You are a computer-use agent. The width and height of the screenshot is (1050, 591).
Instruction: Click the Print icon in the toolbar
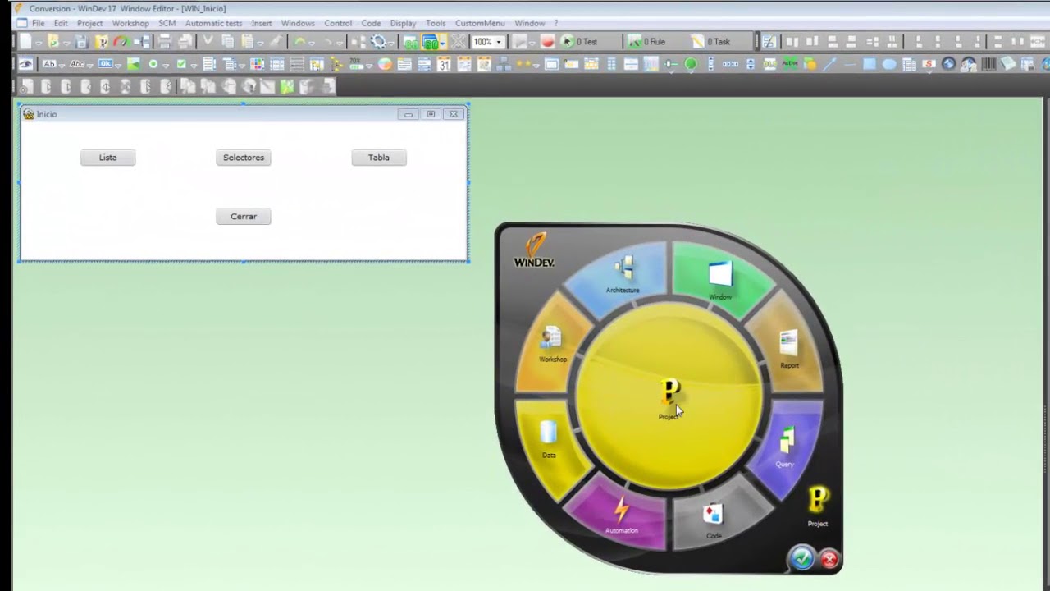click(x=165, y=41)
